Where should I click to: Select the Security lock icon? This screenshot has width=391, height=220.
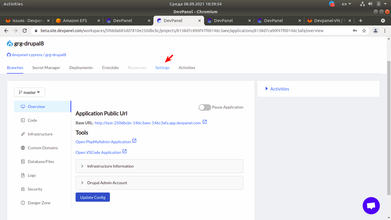23,189
